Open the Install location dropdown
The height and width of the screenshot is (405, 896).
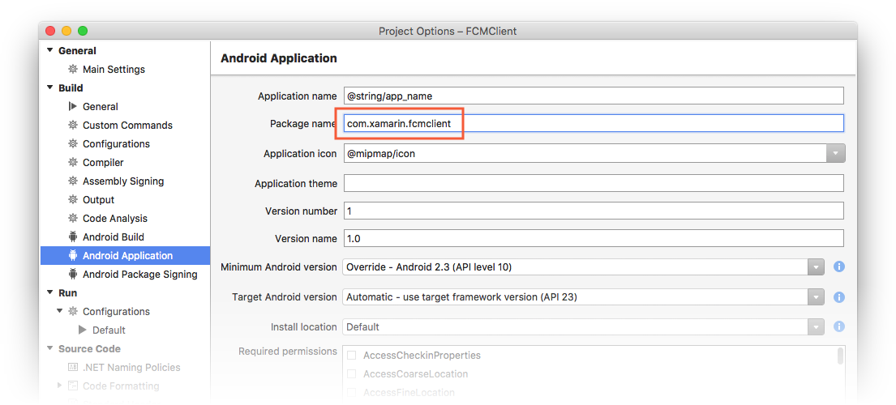pyautogui.click(x=816, y=327)
